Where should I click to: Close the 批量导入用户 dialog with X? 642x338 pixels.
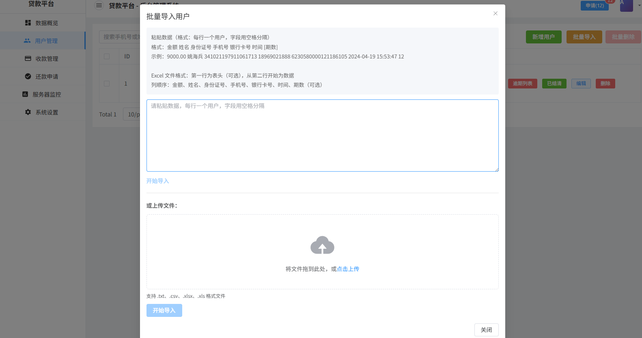pyautogui.click(x=495, y=13)
